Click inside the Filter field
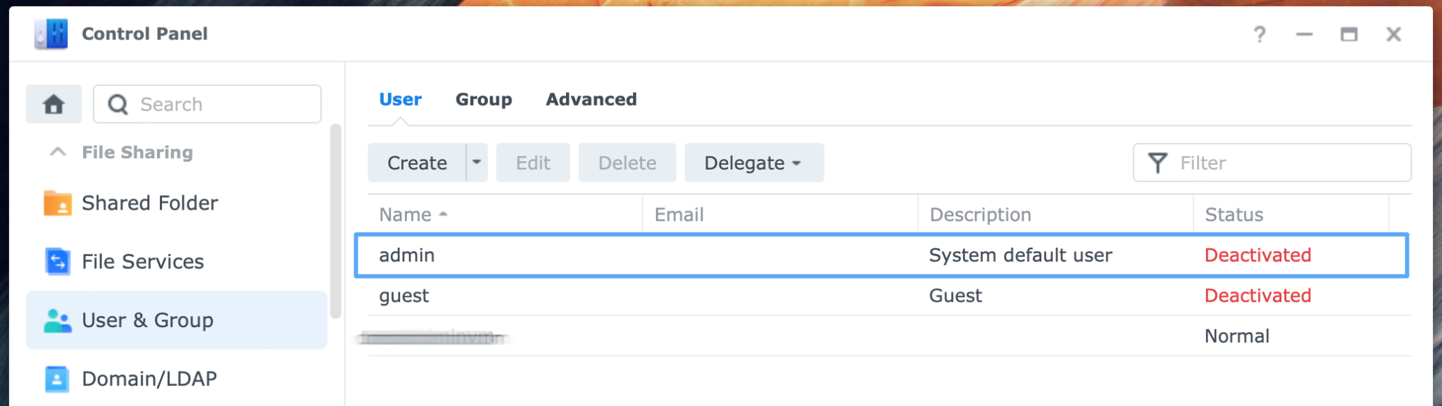This screenshot has height=406, width=1442. click(x=1267, y=163)
